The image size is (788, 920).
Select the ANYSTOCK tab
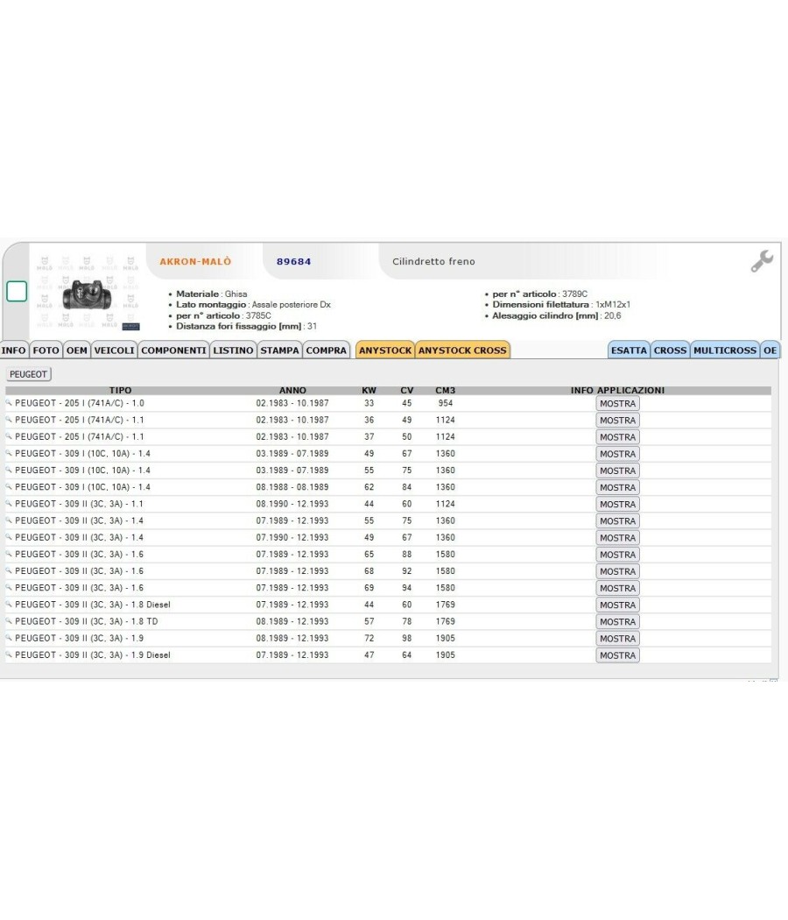pos(385,350)
